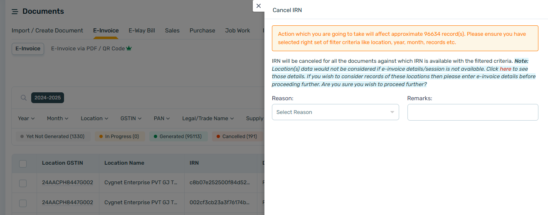Open the Select Reason dropdown
Image resolution: width=548 pixels, height=215 pixels.
335,112
